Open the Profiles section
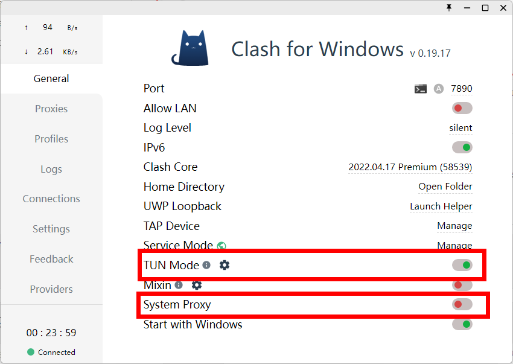The width and height of the screenshot is (513, 364). (x=51, y=139)
